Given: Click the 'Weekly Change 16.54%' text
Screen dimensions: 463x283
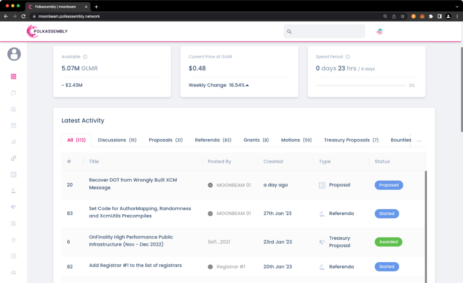Looking at the screenshot, I should point(219,85).
